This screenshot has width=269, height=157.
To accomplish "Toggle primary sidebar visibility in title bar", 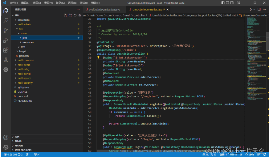I will 223,3.
